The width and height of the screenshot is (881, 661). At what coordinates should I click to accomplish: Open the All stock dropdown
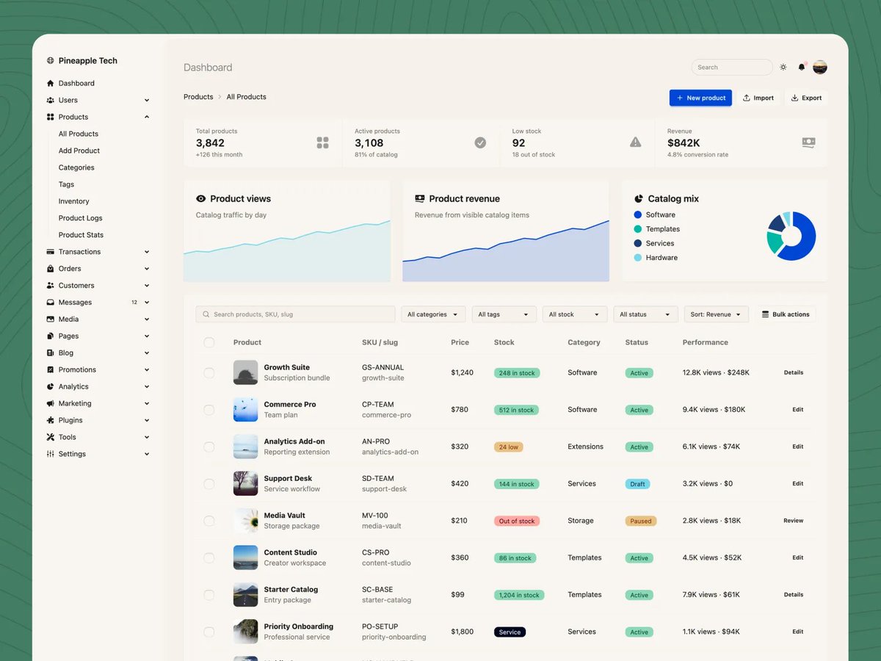[575, 314]
